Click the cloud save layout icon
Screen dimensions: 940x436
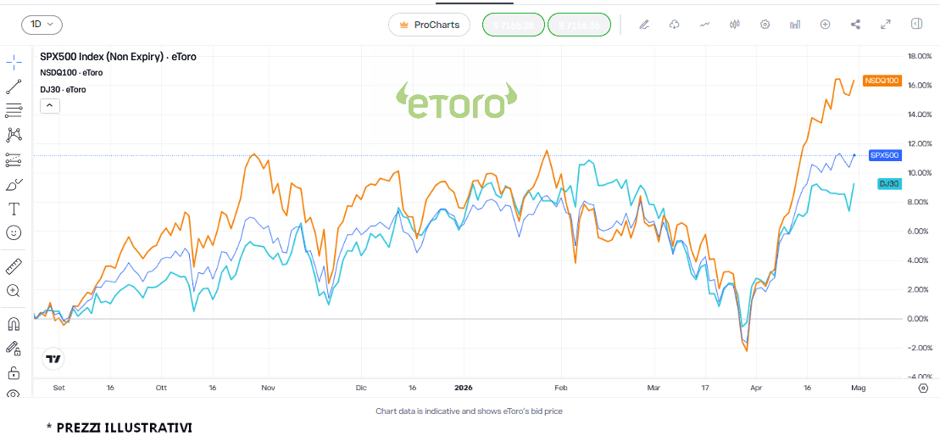point(675,25)
